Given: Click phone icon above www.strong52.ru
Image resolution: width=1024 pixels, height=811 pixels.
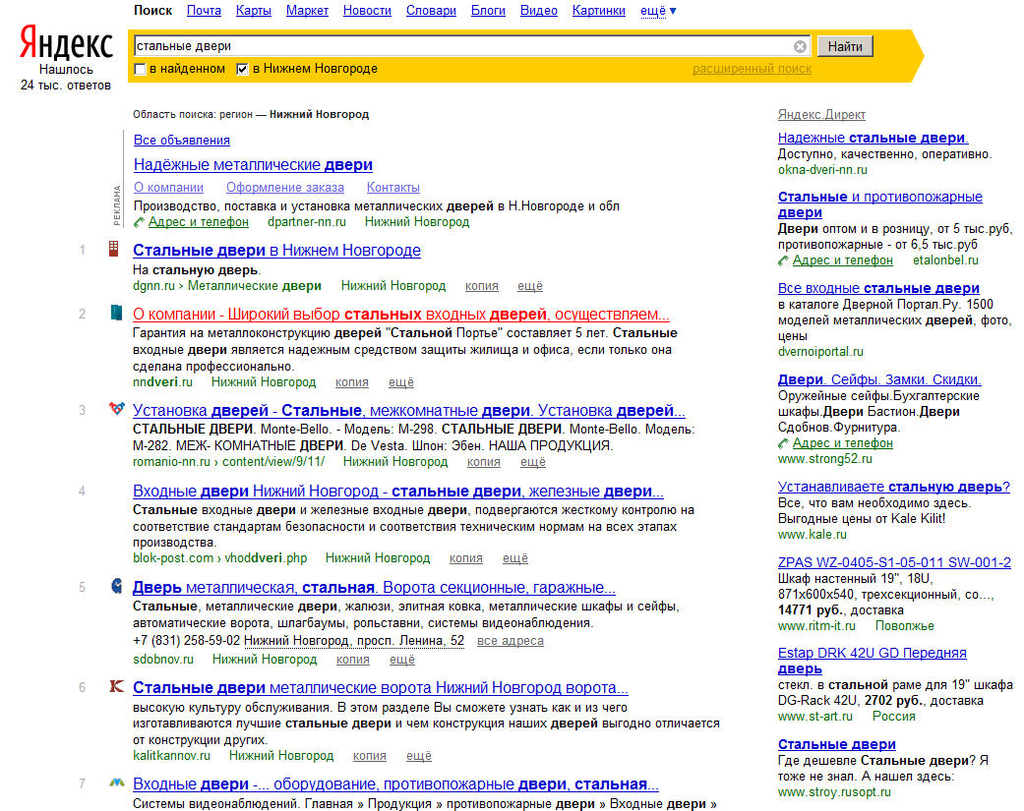Looking at the screenshot, I should (x=783, y=443).
